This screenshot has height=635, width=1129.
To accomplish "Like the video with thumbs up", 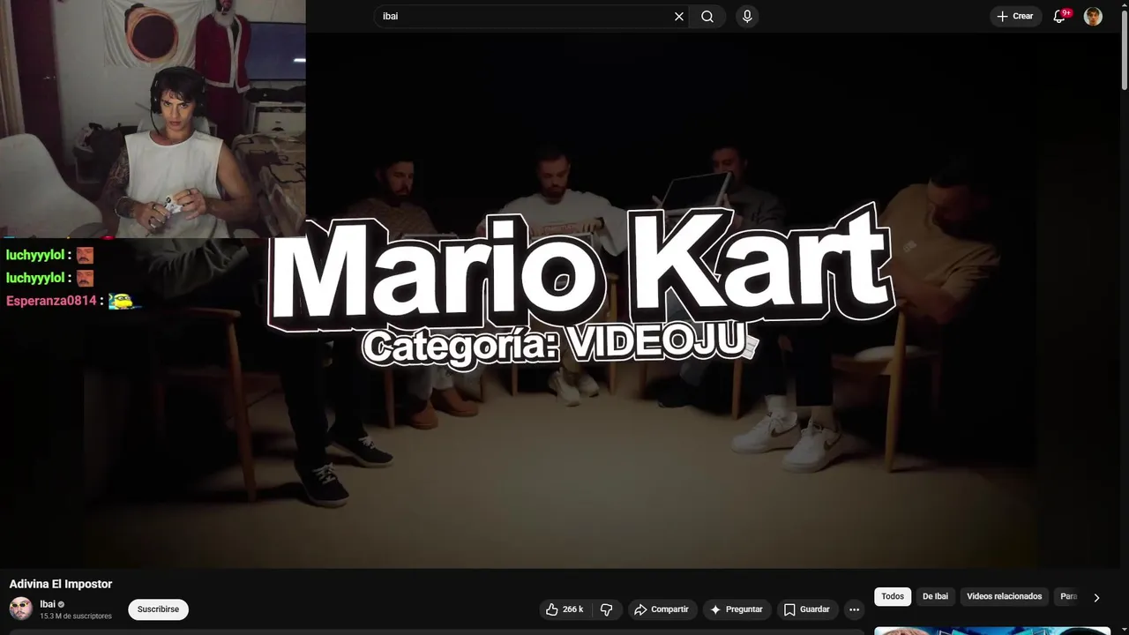I will click(x=564, y=609).
